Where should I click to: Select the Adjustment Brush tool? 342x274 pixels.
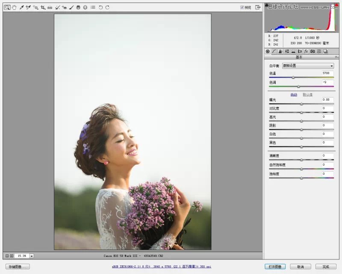pos(71,7)
